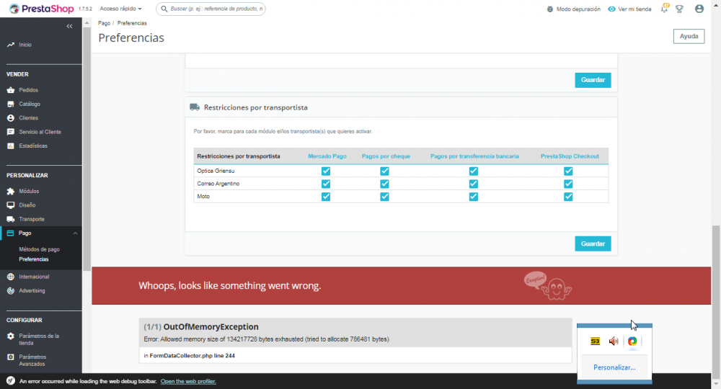The width and height of the screenshot is (721, 389).
Task: Click the Ayuda button
Action: [x=689, y=36]
